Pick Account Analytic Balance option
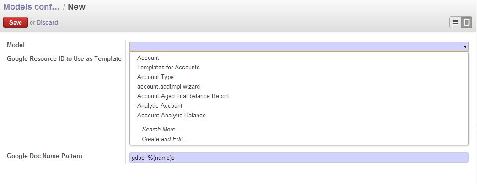This screenshot has width=477, height=184. click(172, 116)
